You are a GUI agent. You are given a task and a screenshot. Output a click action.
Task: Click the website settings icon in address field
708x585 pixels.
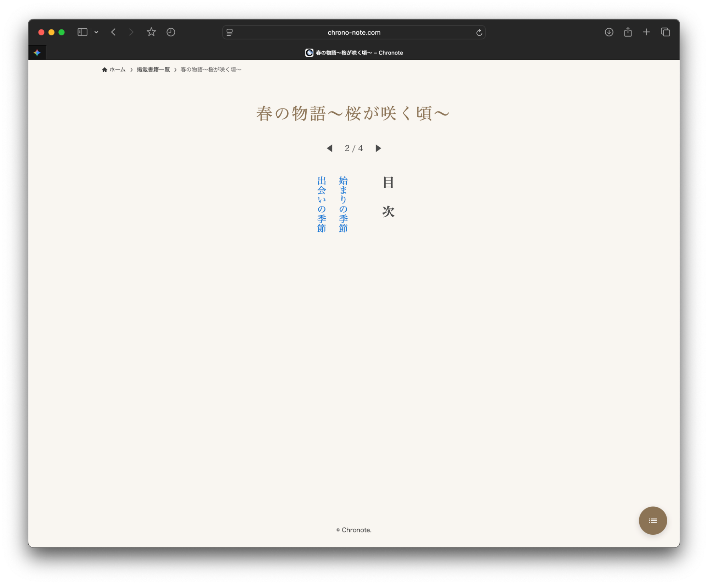tap(230, 32)
